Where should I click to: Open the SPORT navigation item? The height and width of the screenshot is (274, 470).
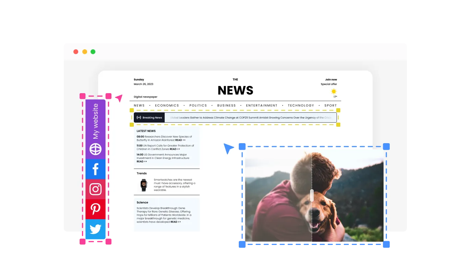pos(330,105)
